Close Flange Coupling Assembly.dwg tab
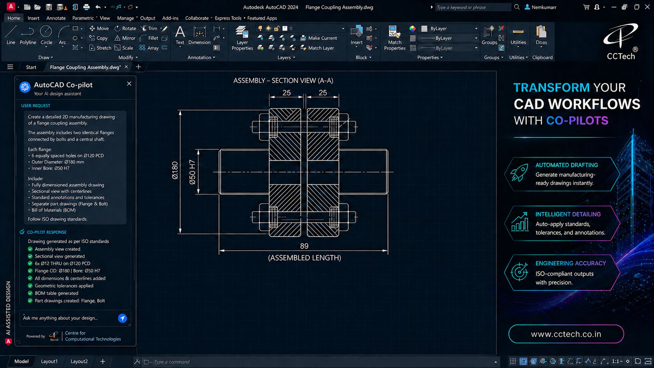 coord(126,67)
